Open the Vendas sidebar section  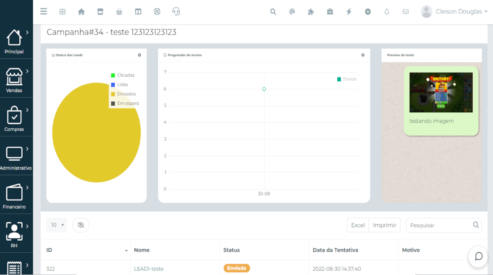pos(14,80)
